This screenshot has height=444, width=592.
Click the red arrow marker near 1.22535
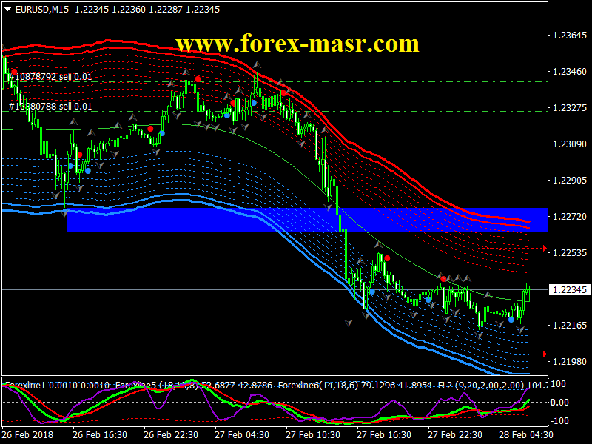tap(545, 248)
